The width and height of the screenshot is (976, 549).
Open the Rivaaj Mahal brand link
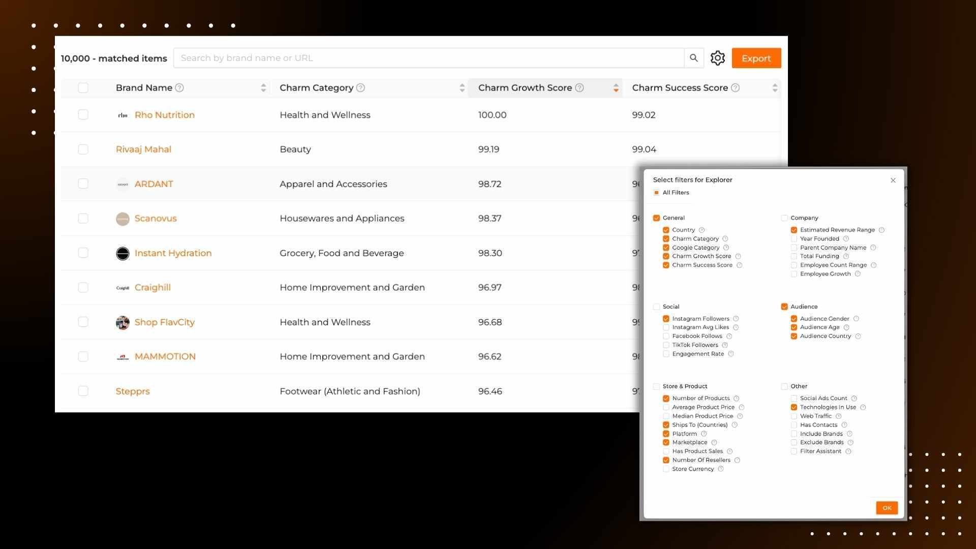click(x=143, y=149)
